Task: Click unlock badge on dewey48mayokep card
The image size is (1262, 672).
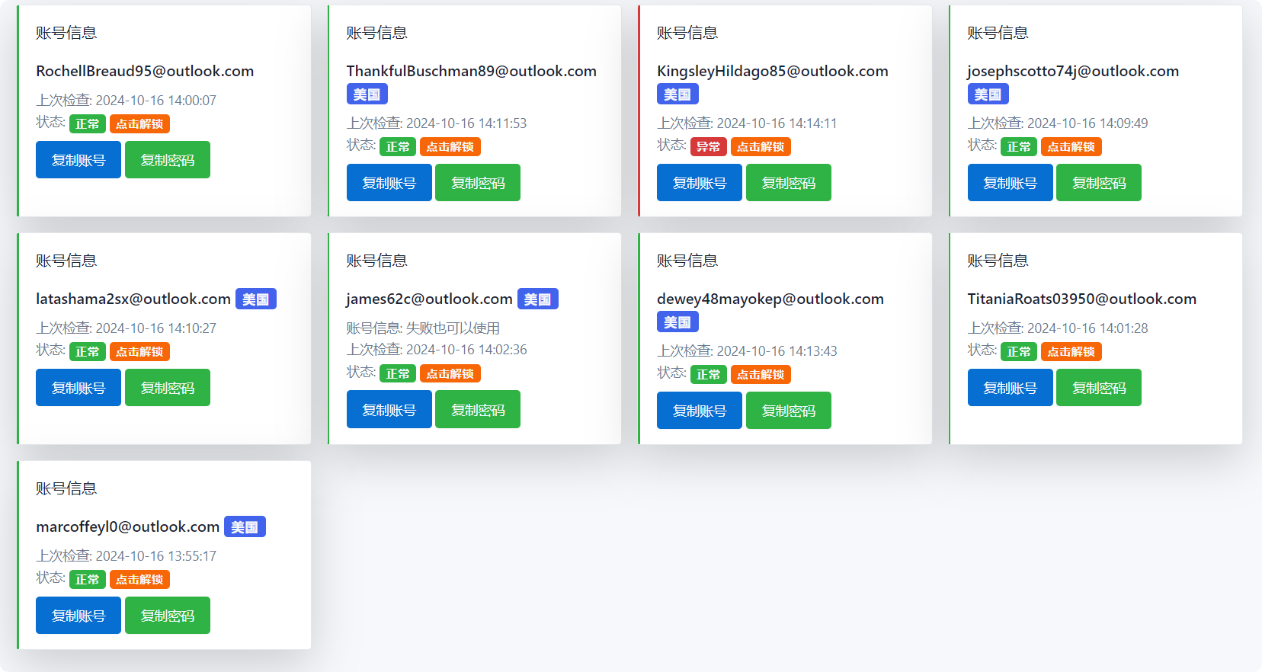Action: [x=761, y=375]
